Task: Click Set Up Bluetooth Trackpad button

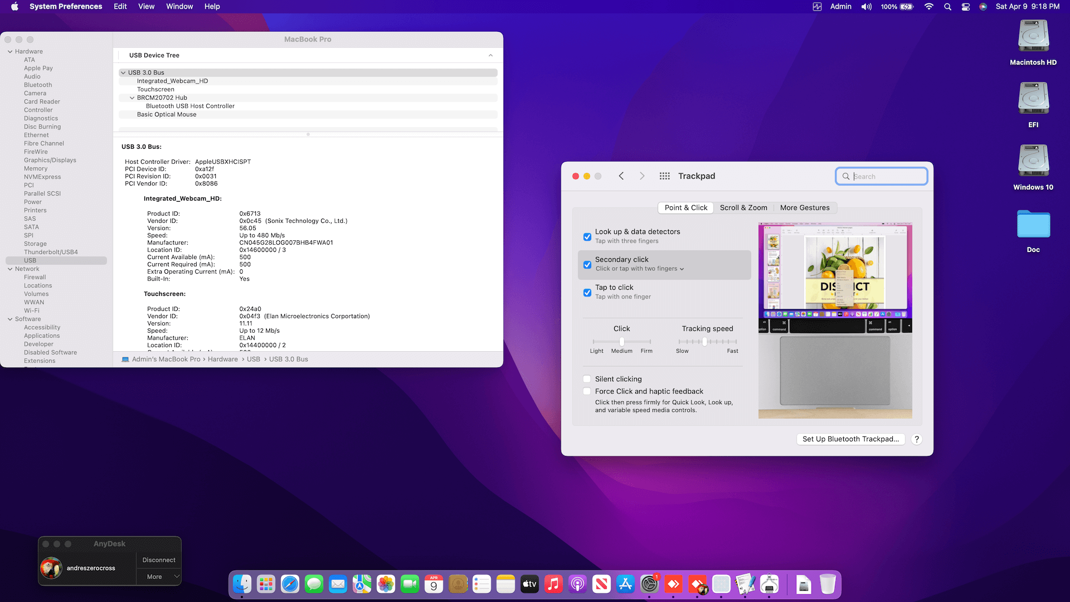Action: 850,439
